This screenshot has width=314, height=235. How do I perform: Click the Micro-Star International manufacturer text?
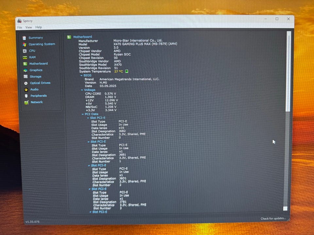pyautogui.click(x=138, y=40)
